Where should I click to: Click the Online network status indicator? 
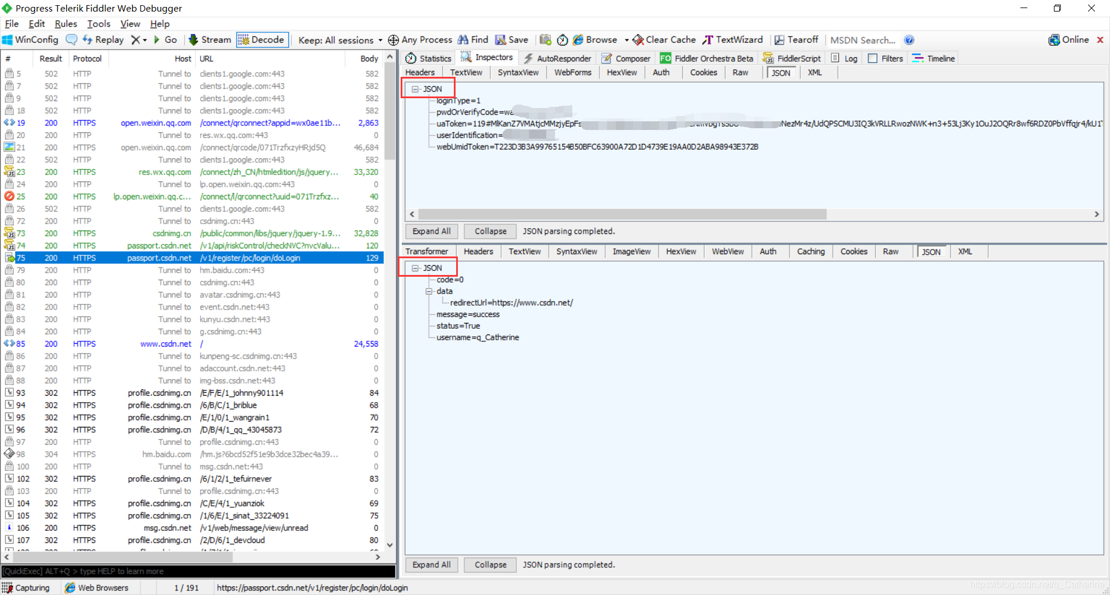(1069, 40)
